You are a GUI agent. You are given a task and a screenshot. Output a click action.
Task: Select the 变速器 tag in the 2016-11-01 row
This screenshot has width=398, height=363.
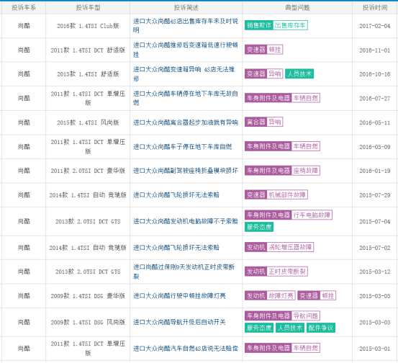[256, 50]
